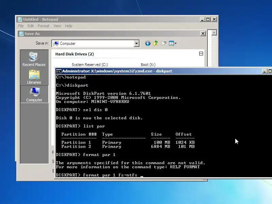Select Libraries in the places sidebar
Screen dimensions: 272x204
pos(34,77)
